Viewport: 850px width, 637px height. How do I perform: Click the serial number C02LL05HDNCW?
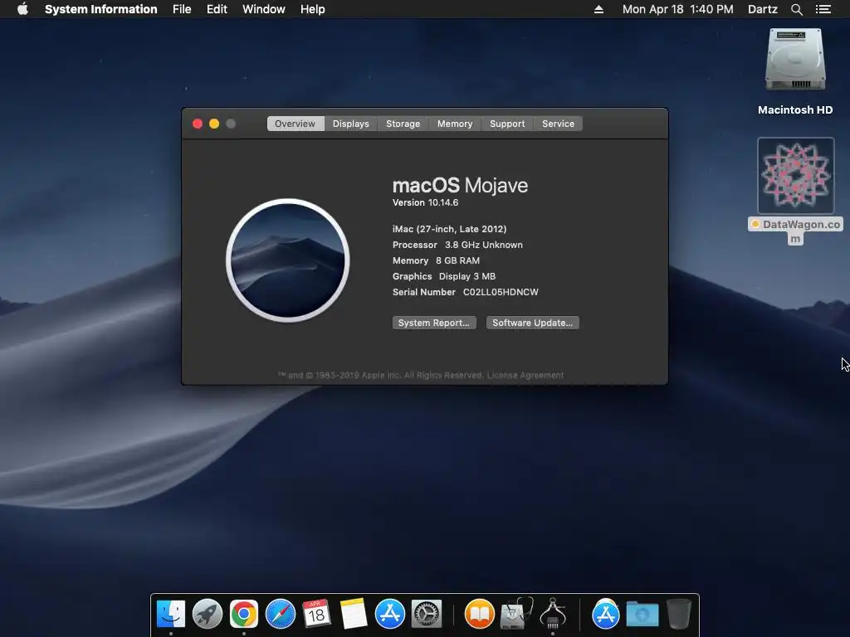point(501,292)
